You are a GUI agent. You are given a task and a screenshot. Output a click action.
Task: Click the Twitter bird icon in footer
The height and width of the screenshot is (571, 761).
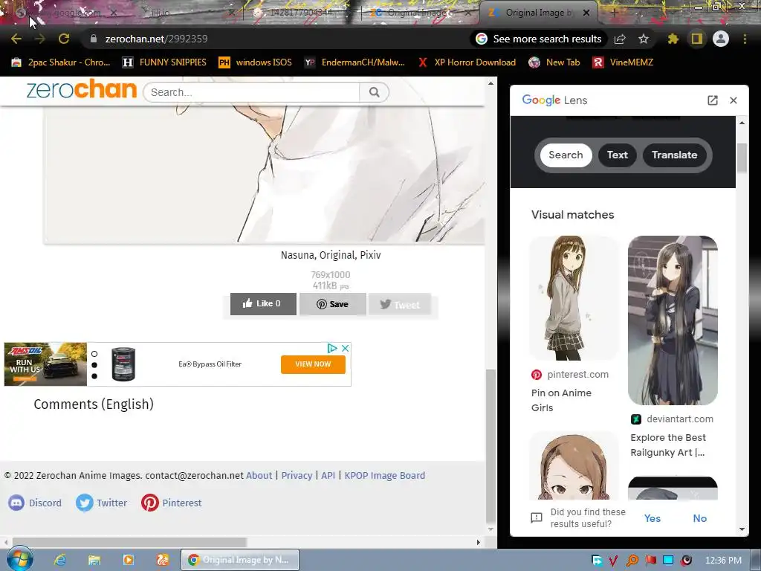(x=85, y=503)
